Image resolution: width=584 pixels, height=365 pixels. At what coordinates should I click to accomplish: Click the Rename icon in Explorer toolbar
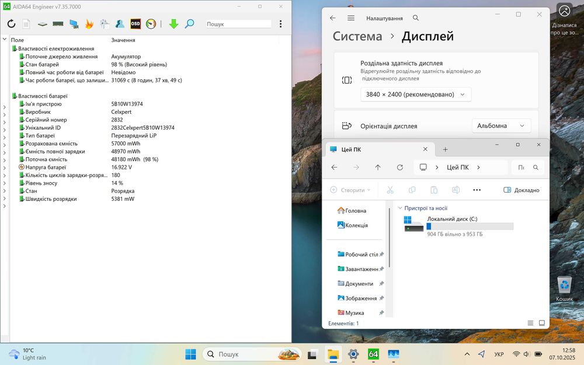[x=456, y=190]
